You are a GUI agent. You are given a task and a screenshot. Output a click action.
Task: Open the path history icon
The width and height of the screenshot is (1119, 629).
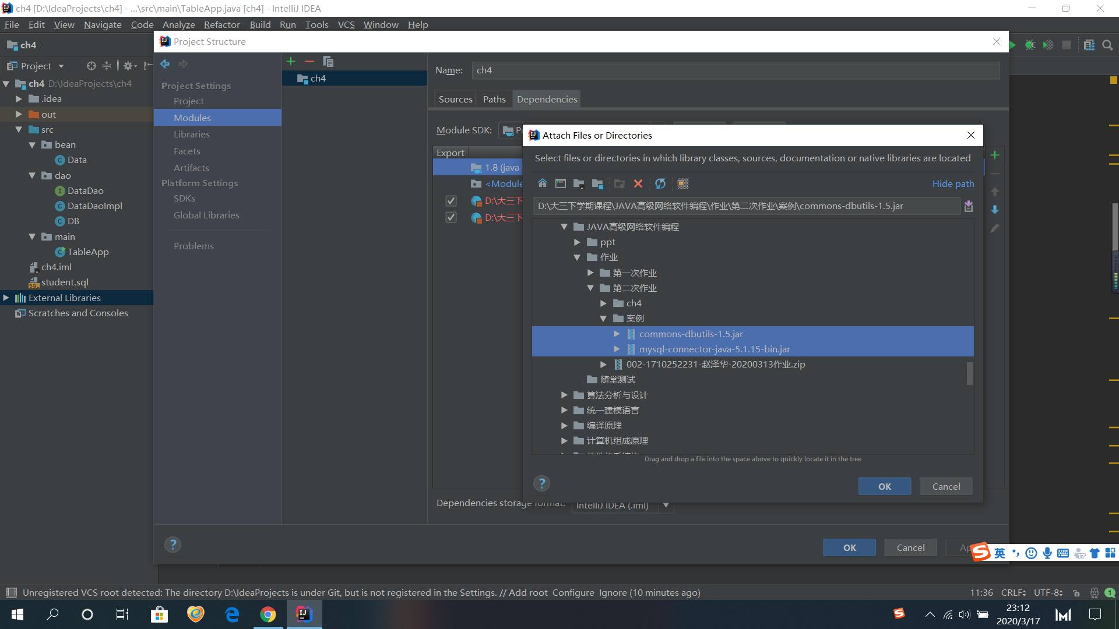968,206
